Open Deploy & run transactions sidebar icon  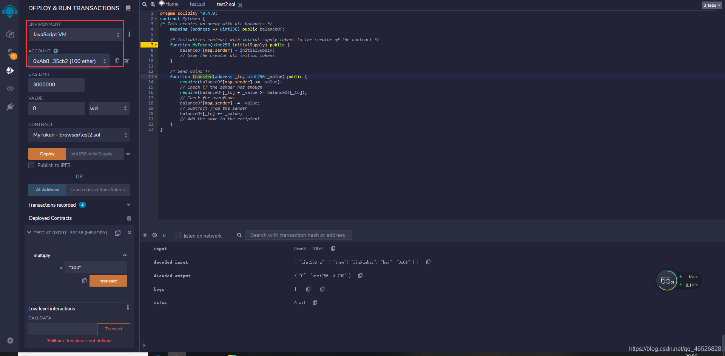click(x=10, y=71)
